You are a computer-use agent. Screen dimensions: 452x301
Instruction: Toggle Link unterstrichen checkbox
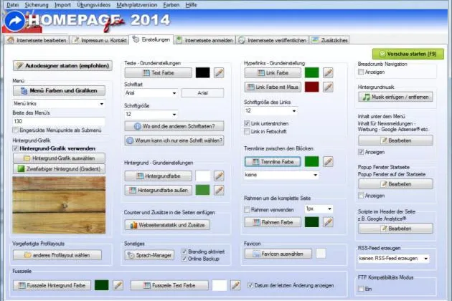pos(247,123)
